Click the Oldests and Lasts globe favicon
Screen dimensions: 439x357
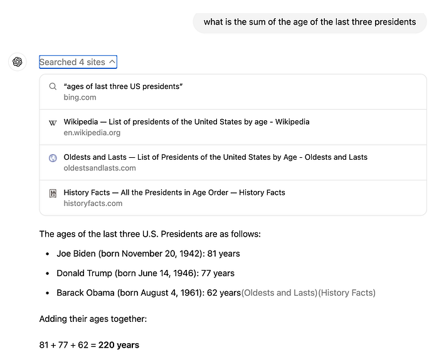coord(53,158)
